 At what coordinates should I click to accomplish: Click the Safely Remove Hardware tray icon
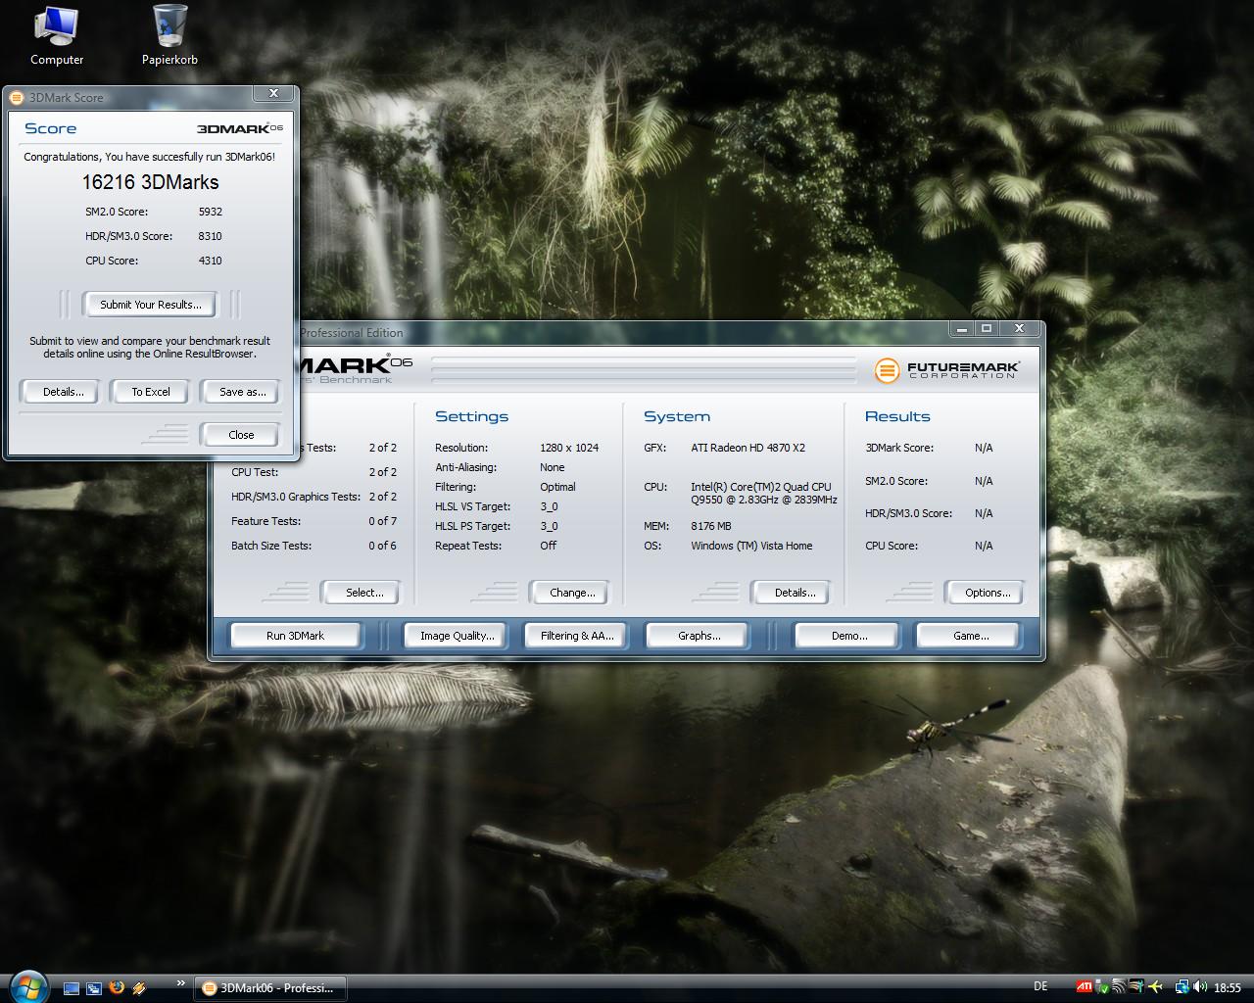[1102, 987]
